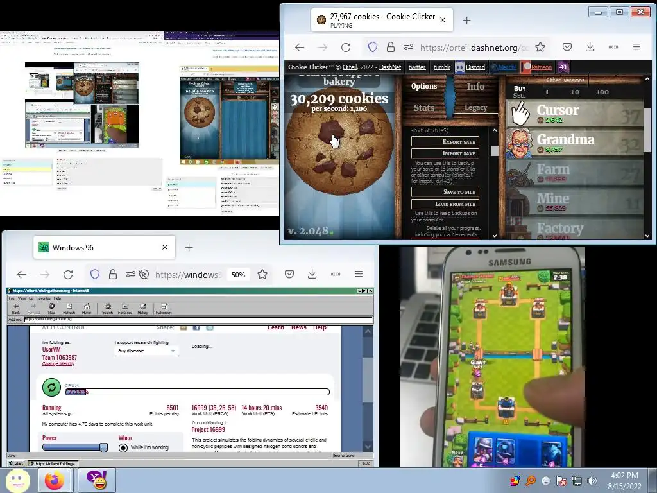Go back in the Cookie Clicker browser window
This screenshot has height=493, width=657.
click(300, 47)
